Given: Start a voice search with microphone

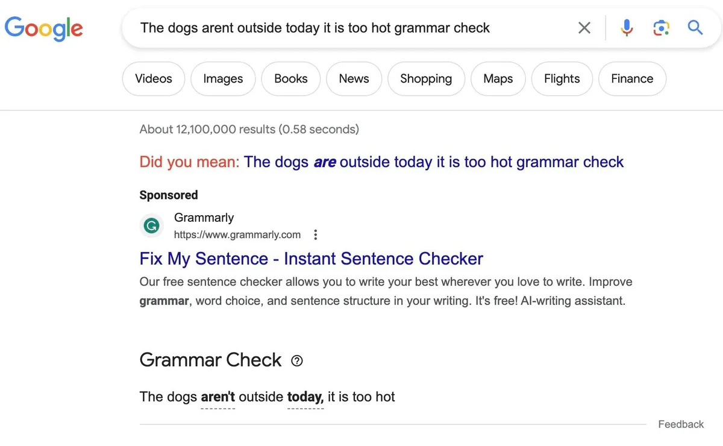Looking at the screenshot, I should [627, 28].
